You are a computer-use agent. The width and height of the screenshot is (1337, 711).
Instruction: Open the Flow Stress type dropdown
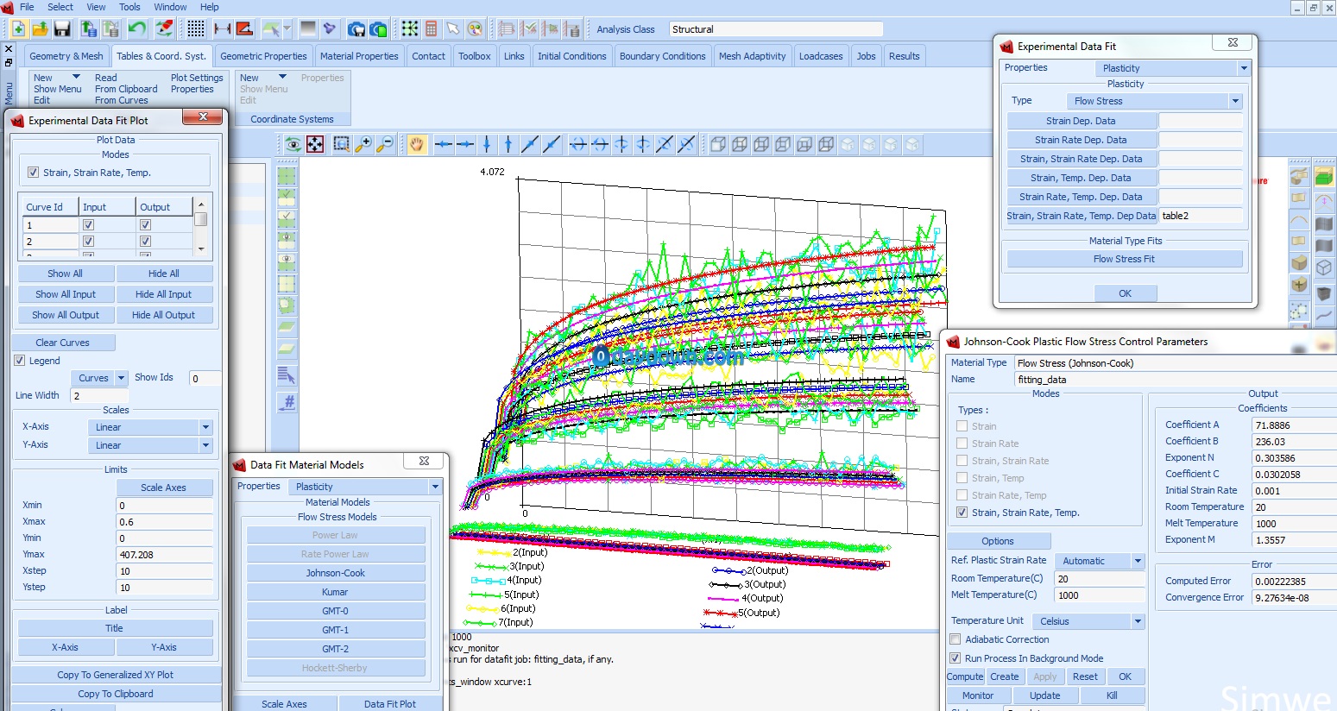[x=1155, y=101]
